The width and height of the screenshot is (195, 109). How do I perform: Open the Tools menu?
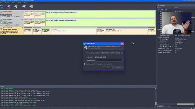tap(19, 3)
